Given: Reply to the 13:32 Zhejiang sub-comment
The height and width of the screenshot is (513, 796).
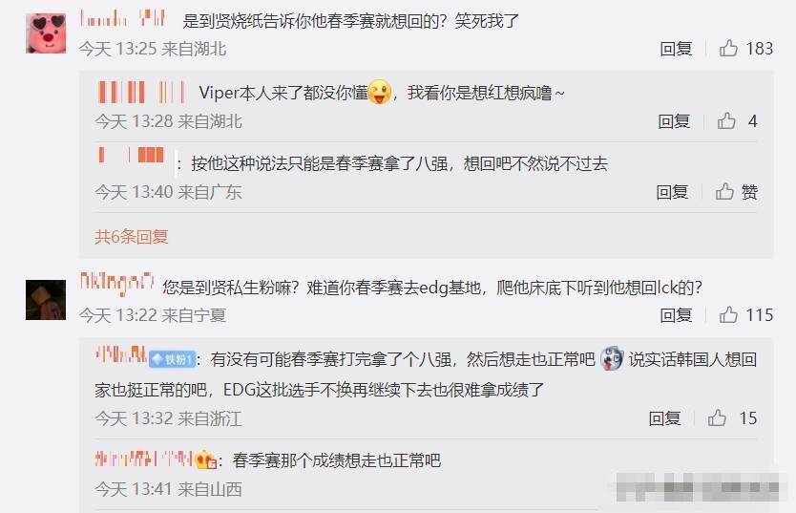Looking at the screenshot, I should coord(664,418).
